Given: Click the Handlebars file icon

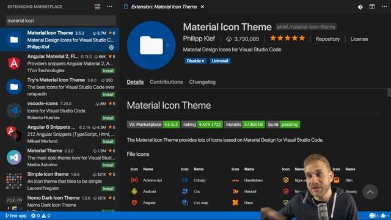Looking at the screenshot, I should 235,180.
